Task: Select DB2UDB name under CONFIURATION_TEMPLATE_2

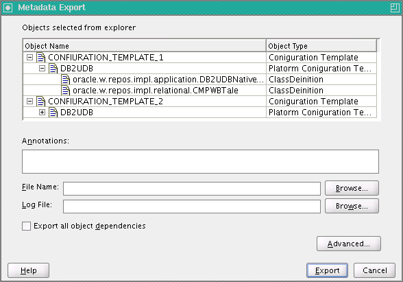Action: click(77, 113)
